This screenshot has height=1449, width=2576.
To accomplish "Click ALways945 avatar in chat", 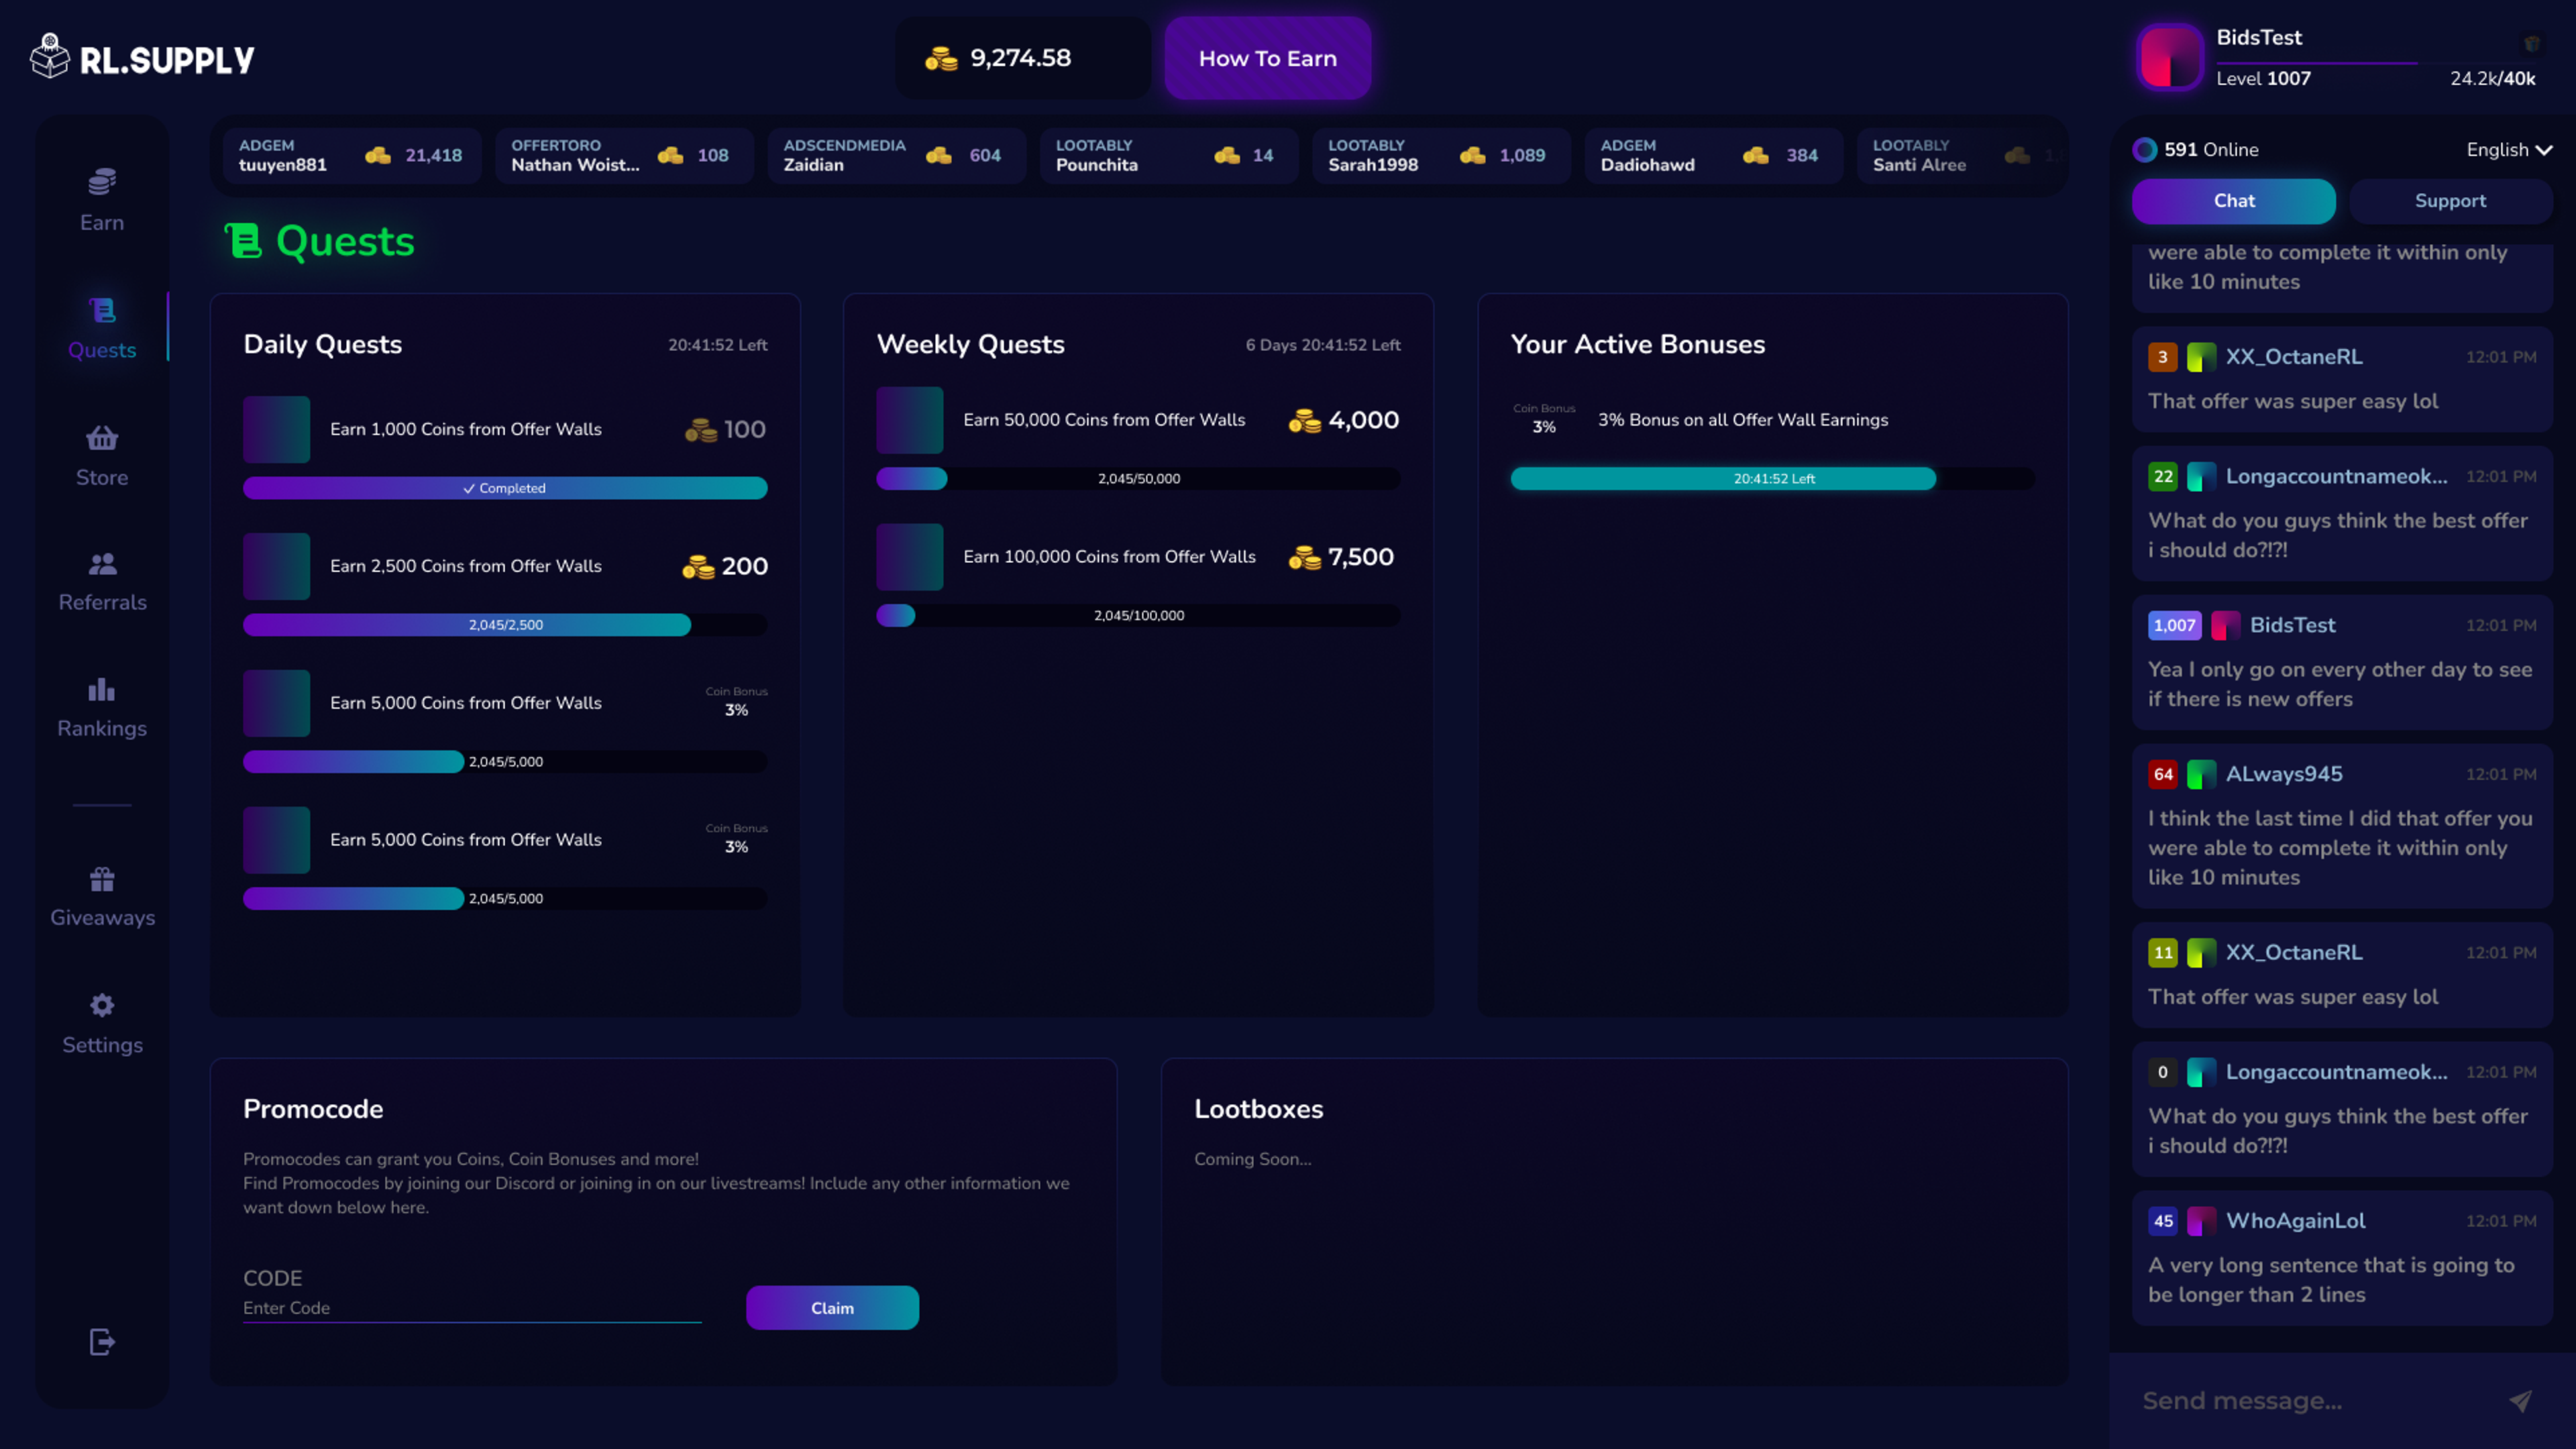I will click(x=2201, y=774).
